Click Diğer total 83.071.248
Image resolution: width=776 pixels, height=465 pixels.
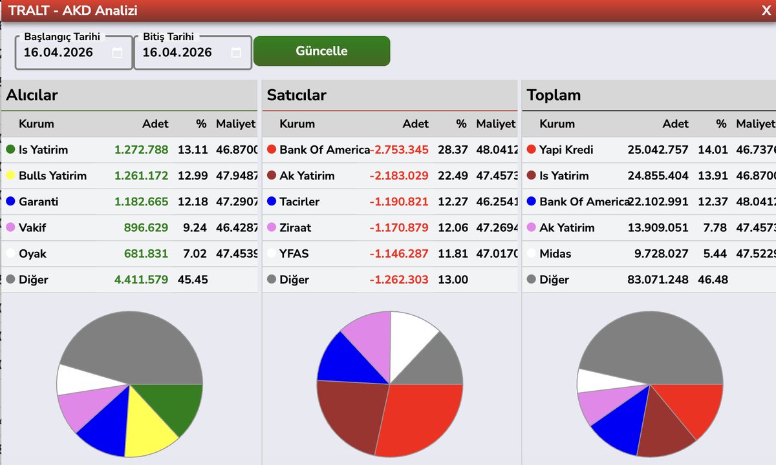click(658, 280)
